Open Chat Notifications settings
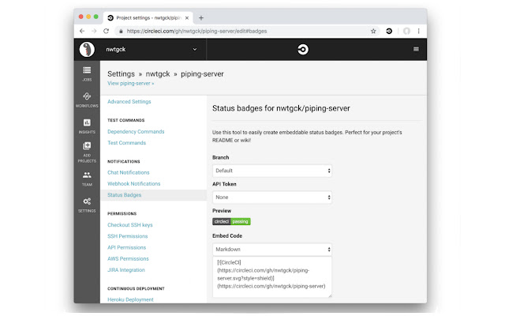This screenshot has height=316, width=505. pos(129,172)
